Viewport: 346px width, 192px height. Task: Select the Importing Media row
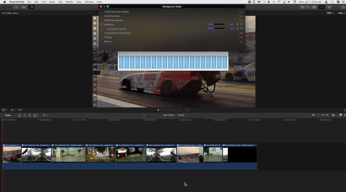pyautogui.click(x=172, y=16)
